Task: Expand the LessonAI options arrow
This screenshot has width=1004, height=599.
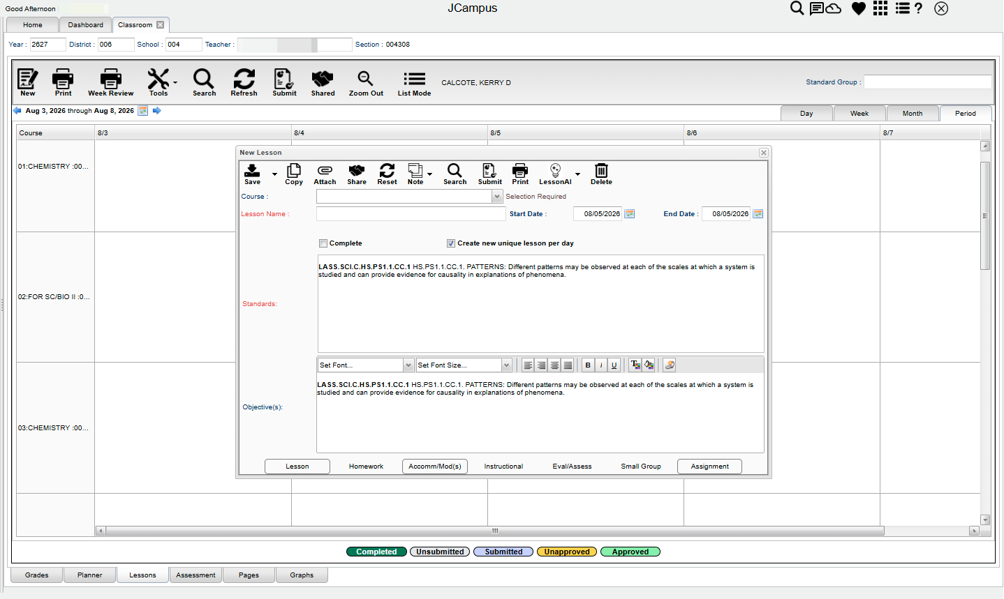Action: click(x=577, y=174)
